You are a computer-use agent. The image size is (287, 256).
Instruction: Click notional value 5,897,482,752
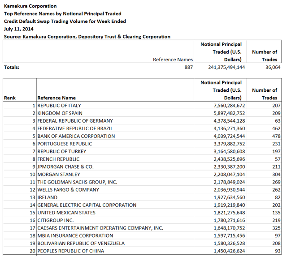pos(229,113)
